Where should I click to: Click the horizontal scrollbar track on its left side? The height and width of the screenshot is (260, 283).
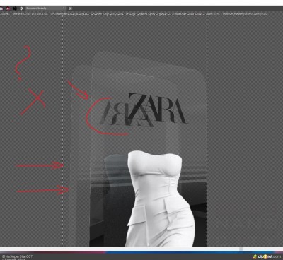(x=71, y=249)
